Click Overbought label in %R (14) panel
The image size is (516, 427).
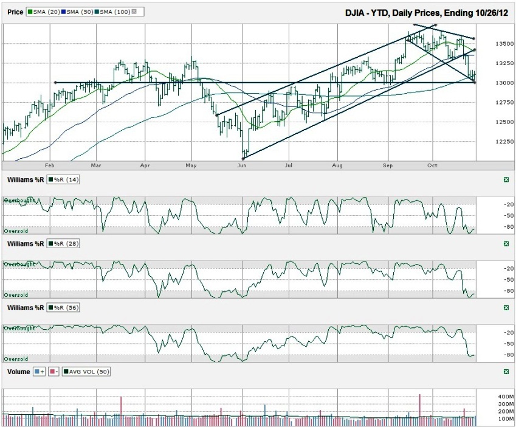[x=19, y=200]
